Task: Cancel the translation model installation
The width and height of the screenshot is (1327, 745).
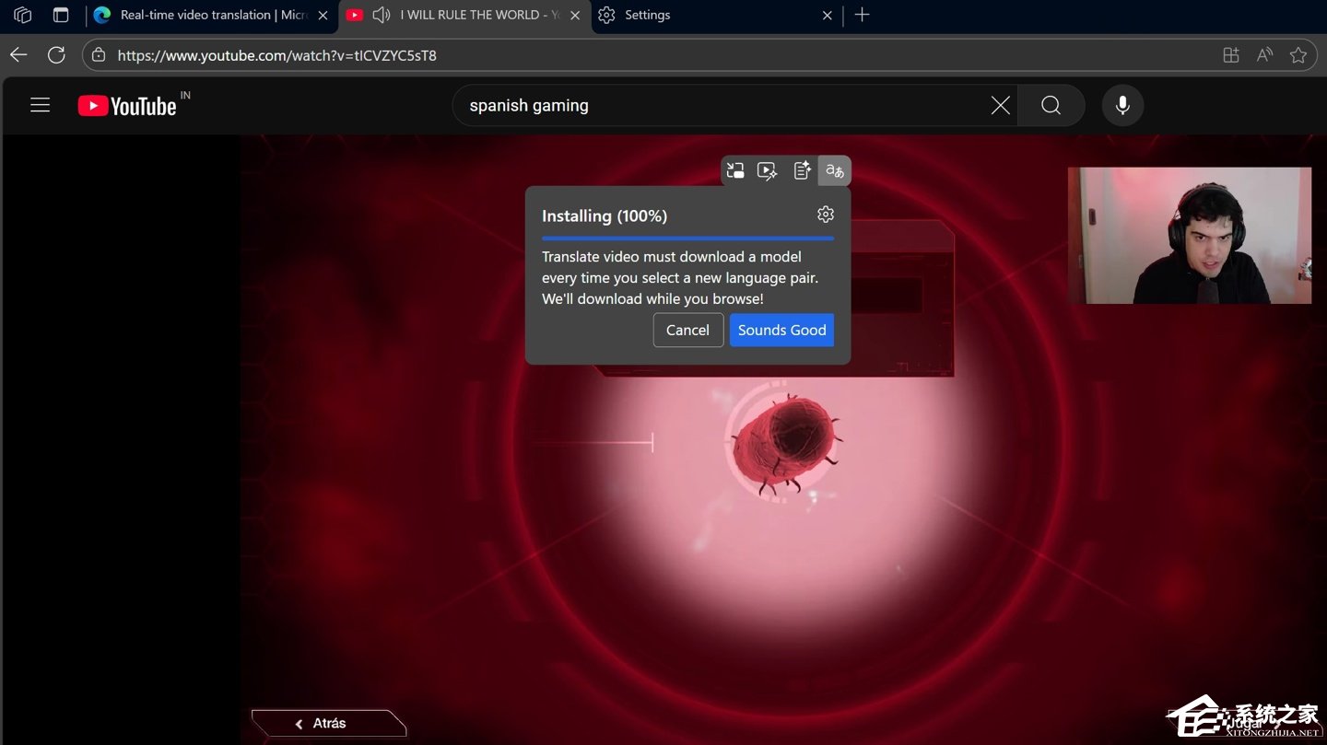Action: coord(687,330)
